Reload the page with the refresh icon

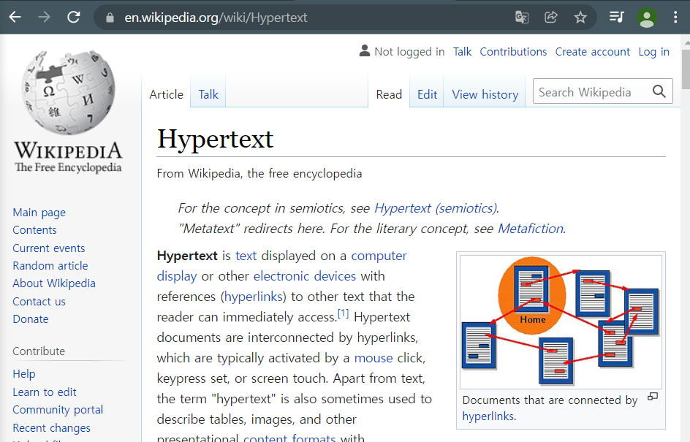click(74, 17)
